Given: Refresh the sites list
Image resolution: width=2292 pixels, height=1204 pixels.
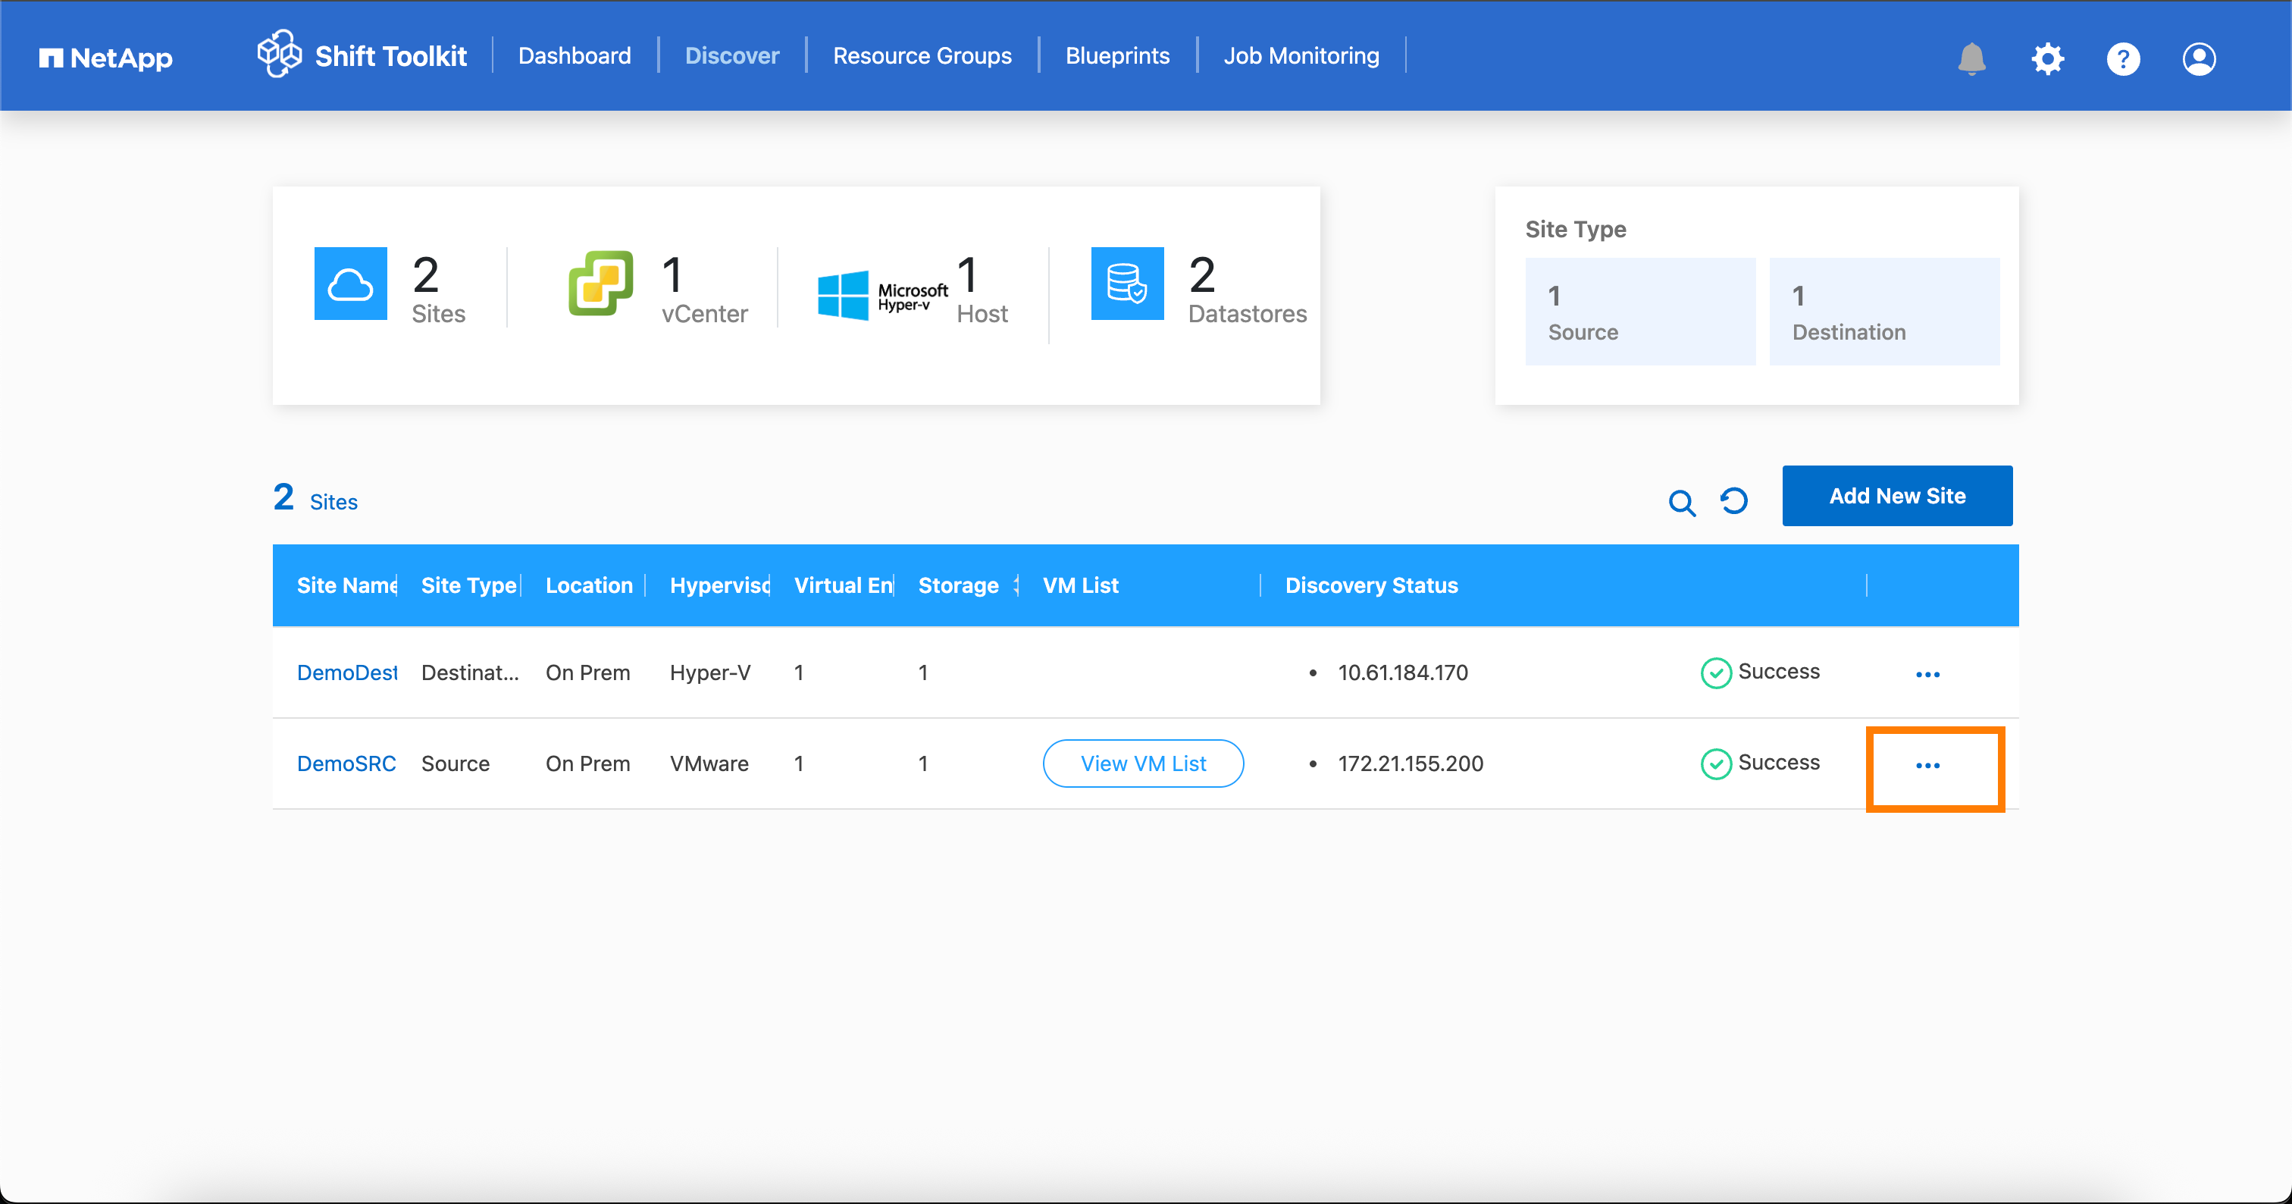Looking at the screenshot, I should [x=1733, y=501].
